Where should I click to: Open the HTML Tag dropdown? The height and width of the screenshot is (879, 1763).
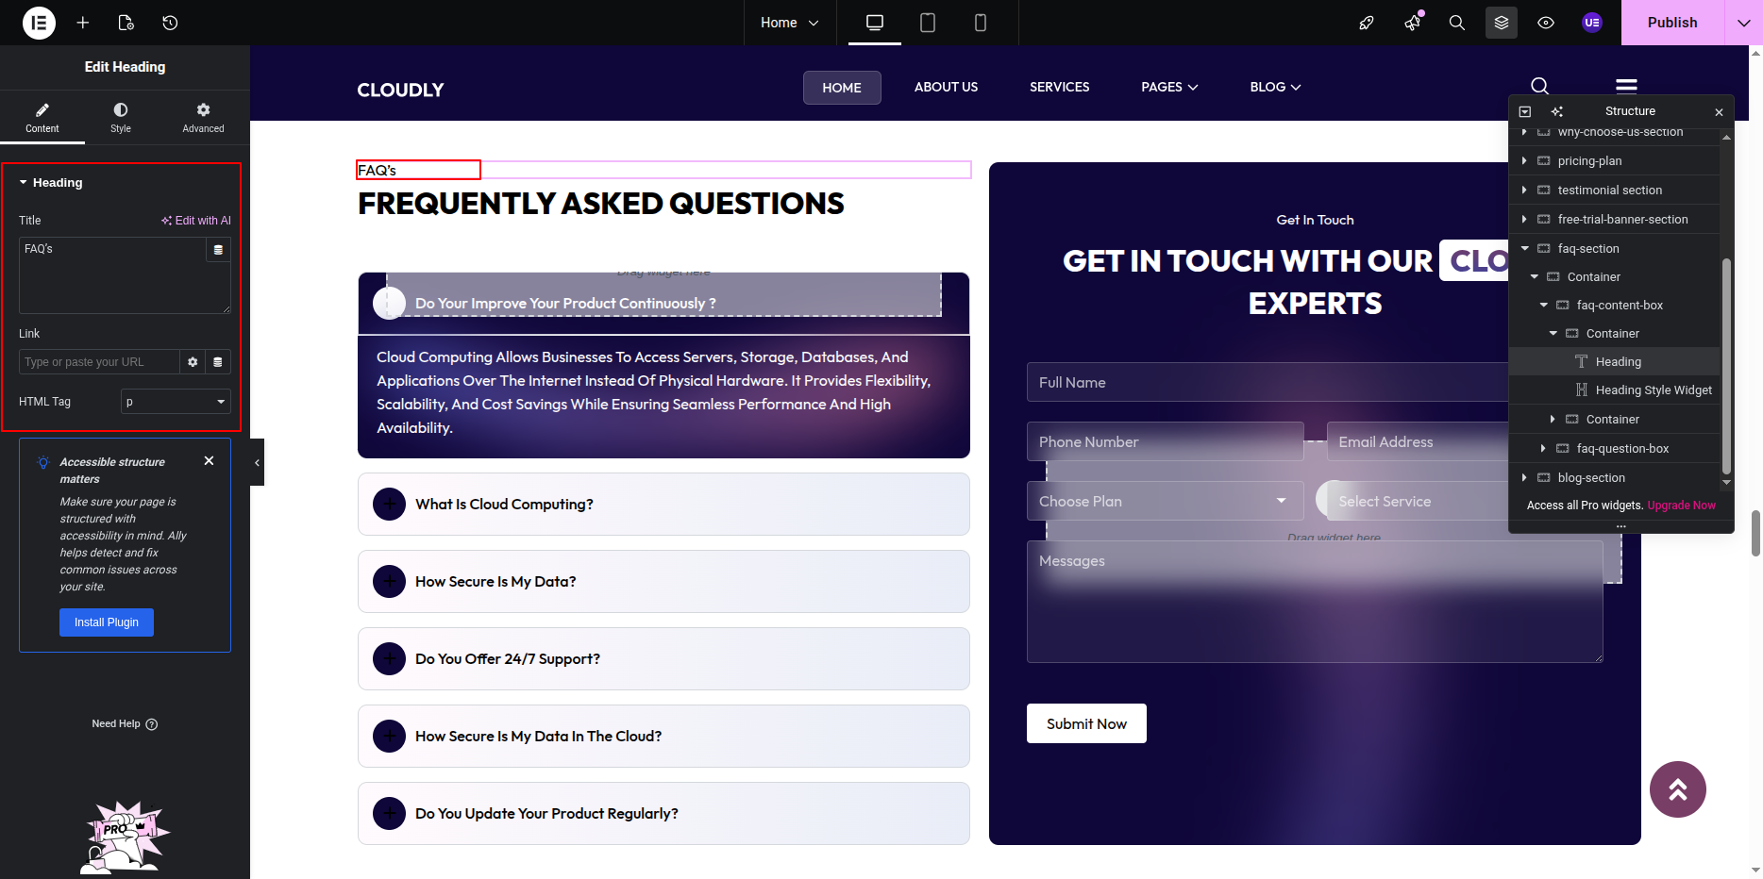[176, 402]
